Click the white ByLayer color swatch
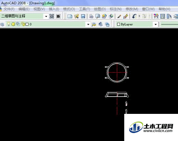Image resolution: width=178 pixels, height=141 pixels. click(119, 24)
